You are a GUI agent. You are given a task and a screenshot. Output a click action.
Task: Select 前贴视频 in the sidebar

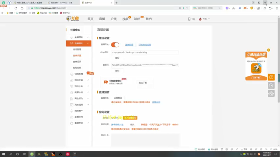pos(77,68)
